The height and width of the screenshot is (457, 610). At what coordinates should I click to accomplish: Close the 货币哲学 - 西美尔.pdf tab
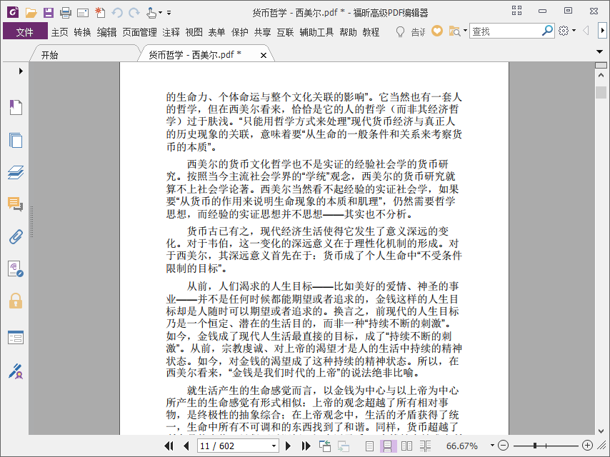click(264, 55)
